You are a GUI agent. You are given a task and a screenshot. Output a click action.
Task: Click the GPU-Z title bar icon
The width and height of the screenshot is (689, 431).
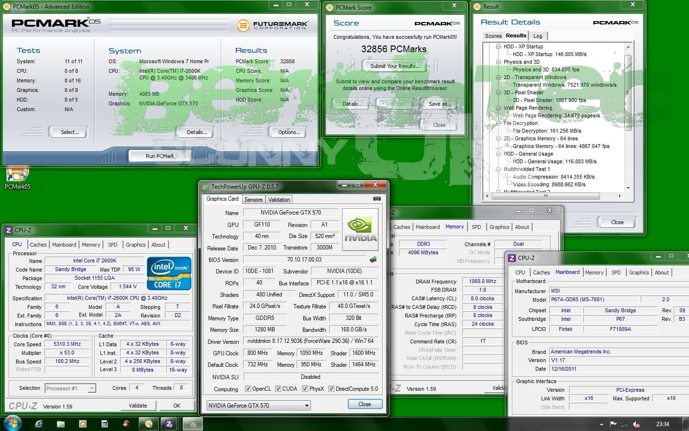click(206, 187)
